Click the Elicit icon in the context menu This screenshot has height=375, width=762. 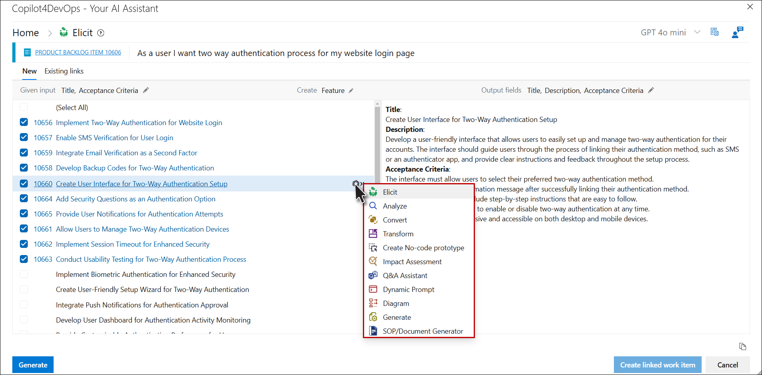coord(373,192)
